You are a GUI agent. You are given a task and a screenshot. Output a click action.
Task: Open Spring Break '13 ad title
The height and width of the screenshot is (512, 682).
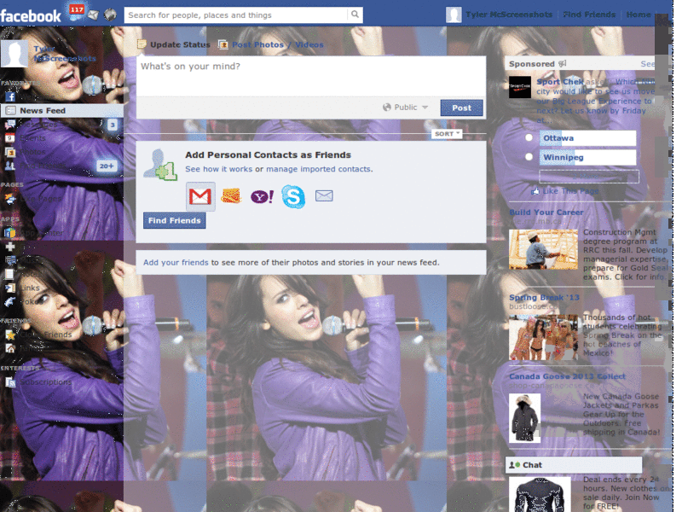(x=544, y=297)
